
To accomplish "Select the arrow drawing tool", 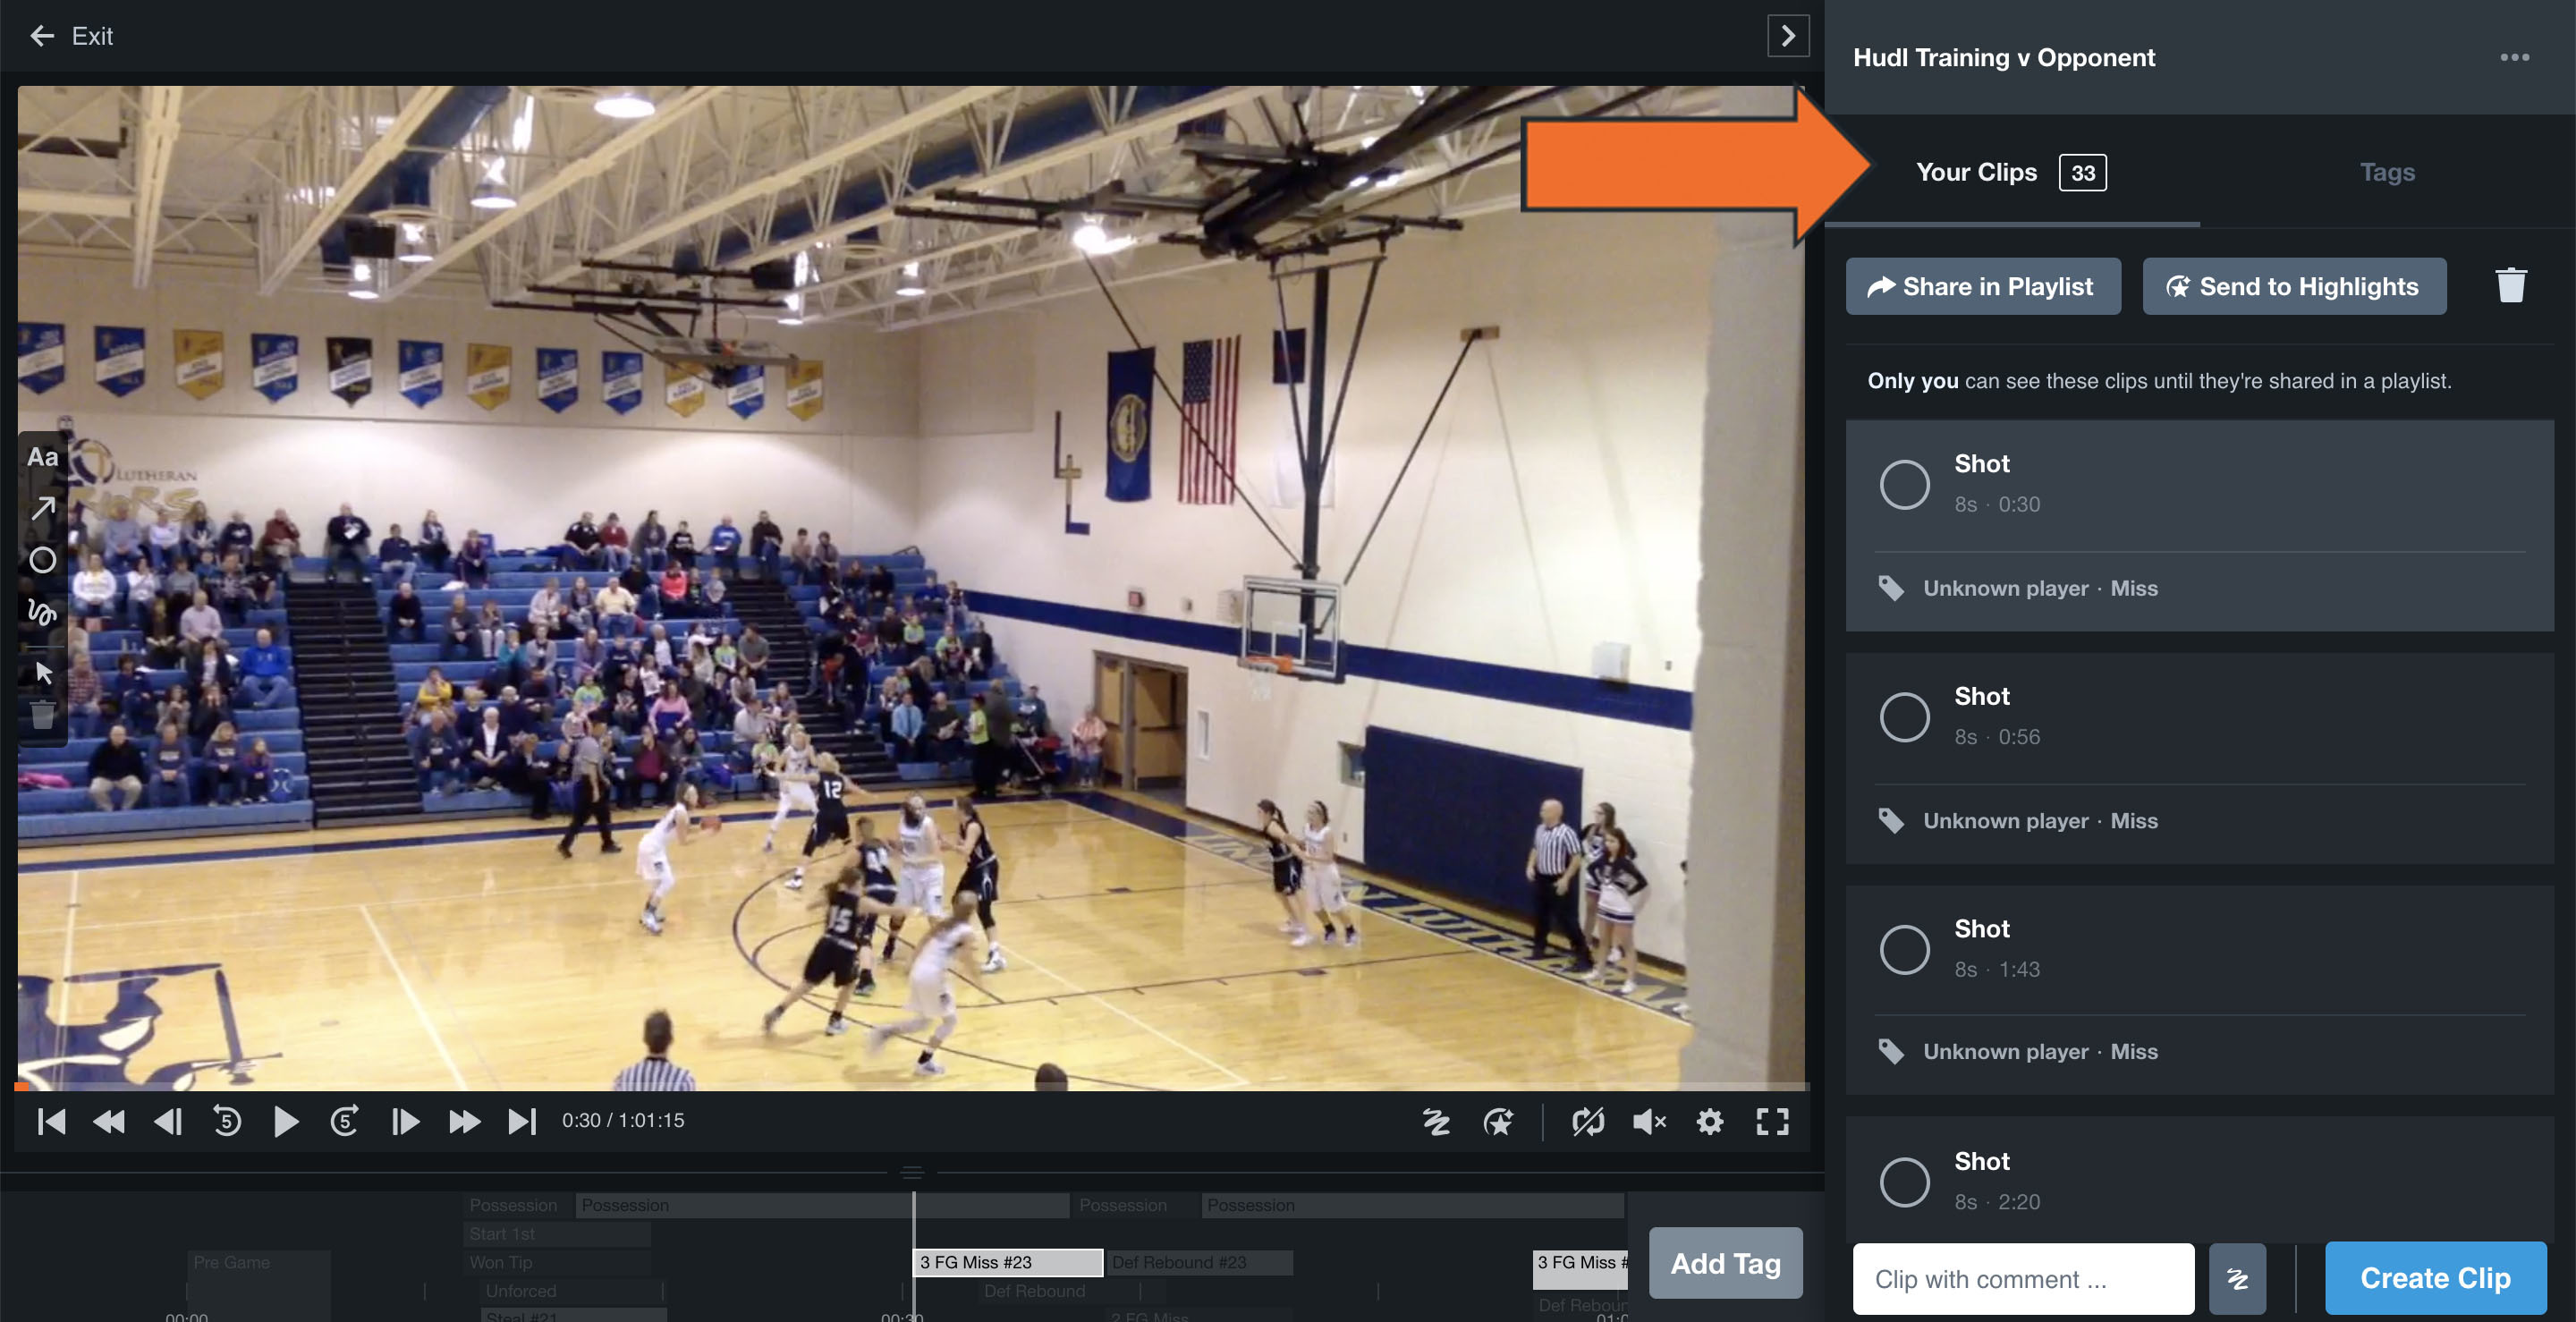I will point(43,510).
